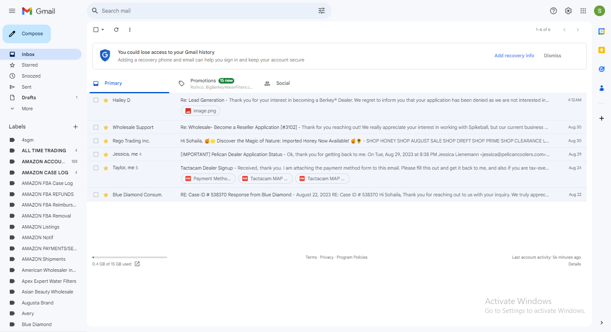Show search options filter icon
This screenshot has width=611, height=332.
[x=322, y=11]
